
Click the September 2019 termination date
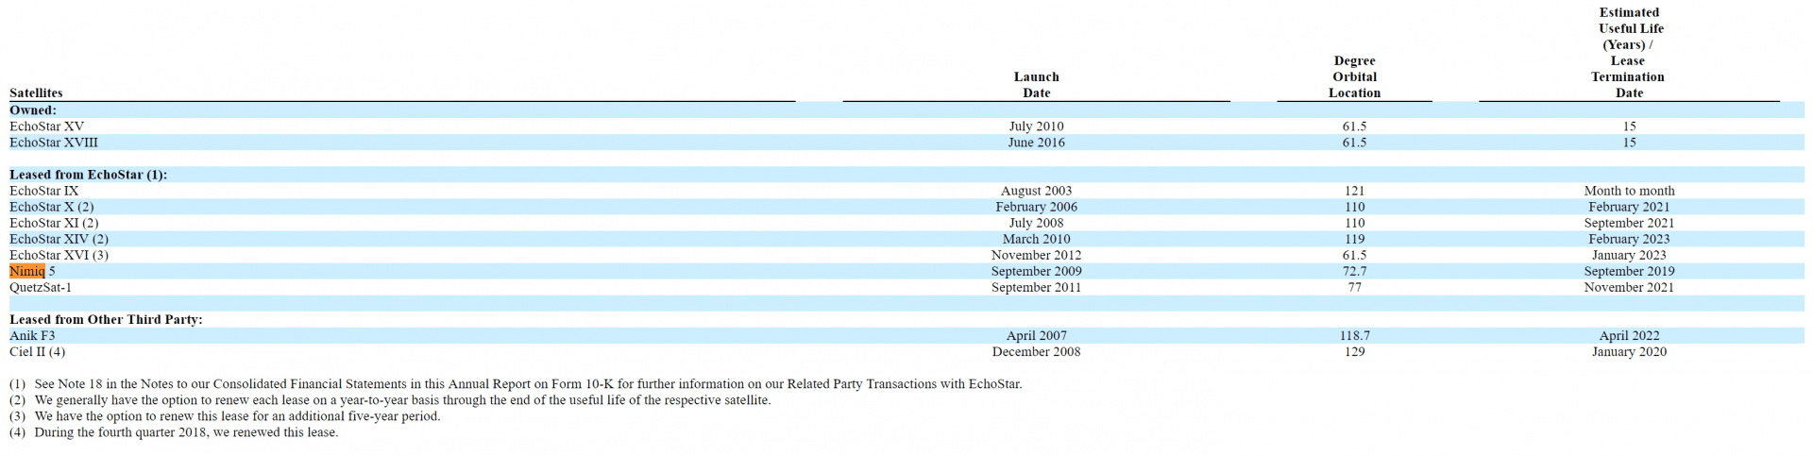(x=1629, y=271)
